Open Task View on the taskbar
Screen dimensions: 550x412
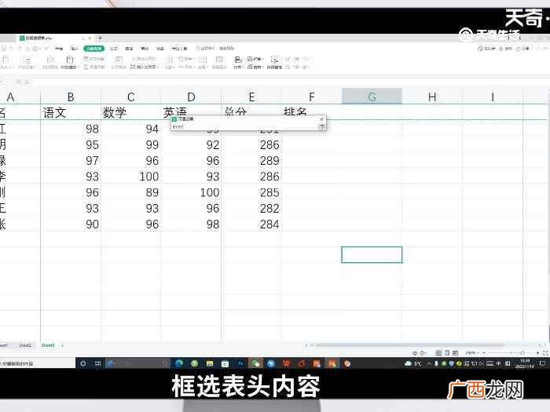pyautogui.click(x=98, y=363)
